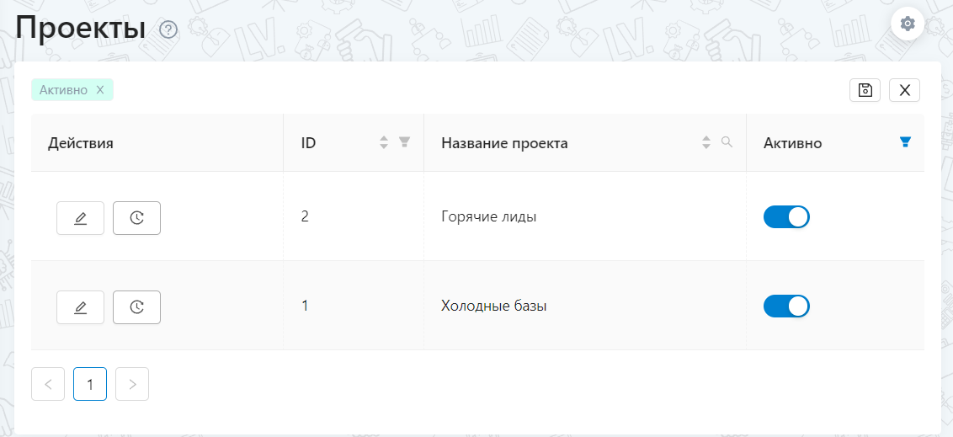This screenshot has width=953, height=437.
Task: Go to page 1 in pagination
Action: coord(90,384)
